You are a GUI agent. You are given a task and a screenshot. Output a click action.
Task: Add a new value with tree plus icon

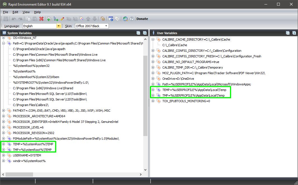(x=56, y=19)
